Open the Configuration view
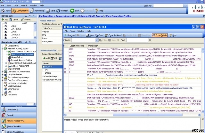The width and height of the screenshot is (205, 133). tap(20, 11)
